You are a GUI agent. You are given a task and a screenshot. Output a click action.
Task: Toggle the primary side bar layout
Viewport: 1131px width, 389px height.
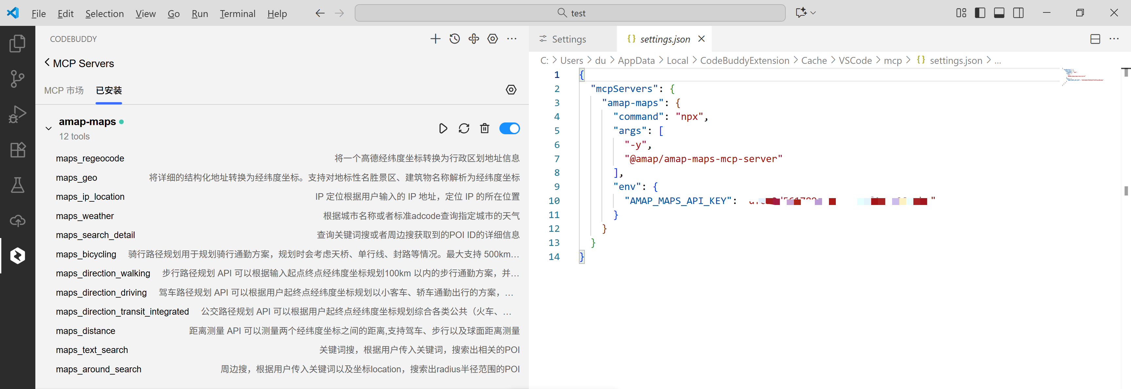pyautogui.click(x=979, y=13)
